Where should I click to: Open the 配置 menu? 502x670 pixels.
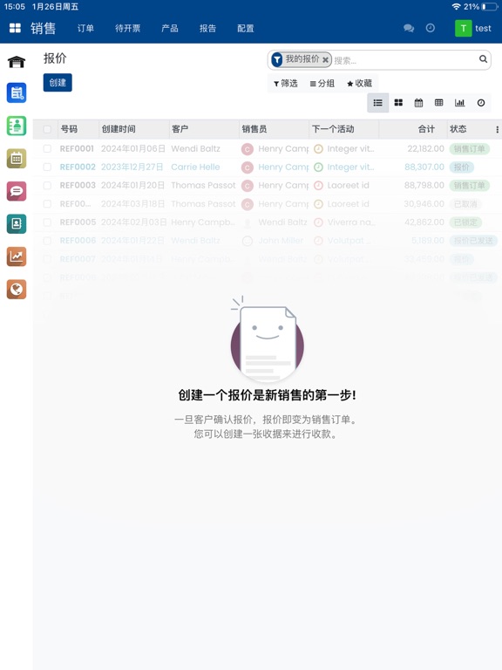click(246, 28)
